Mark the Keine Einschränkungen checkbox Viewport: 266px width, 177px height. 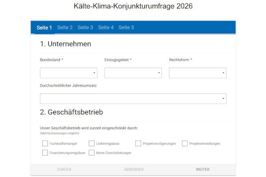pyautogui.click(x=92, y=153)
